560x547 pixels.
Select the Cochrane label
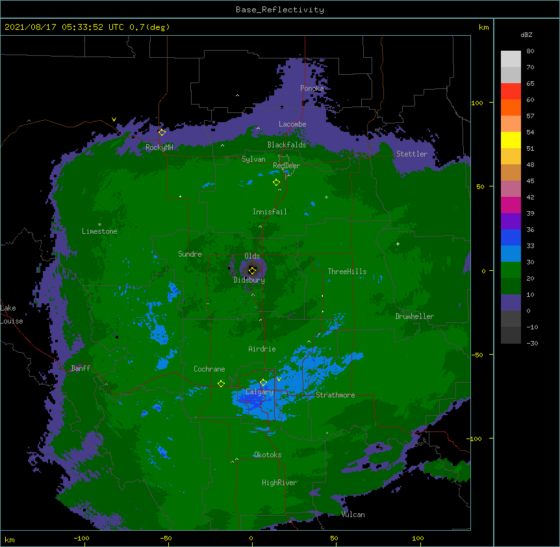(209, 369)
